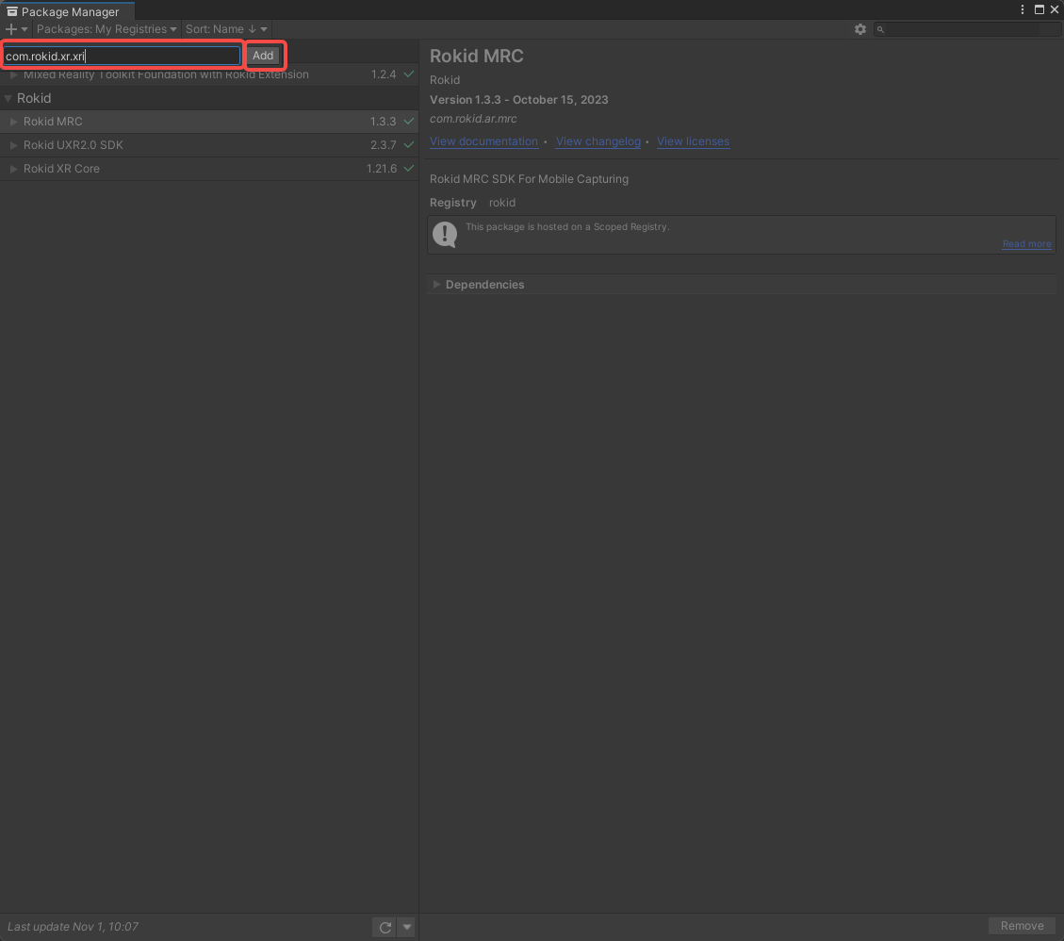Click the Registry value rokid
The image size is (1064, 941).
click(x=502, y=203)
